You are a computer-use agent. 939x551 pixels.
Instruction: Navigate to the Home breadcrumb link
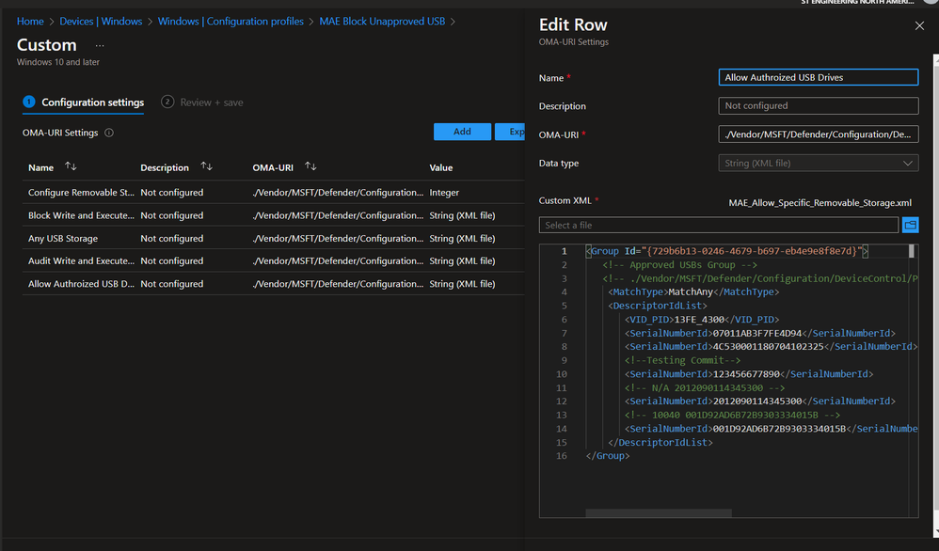(30, 21)
